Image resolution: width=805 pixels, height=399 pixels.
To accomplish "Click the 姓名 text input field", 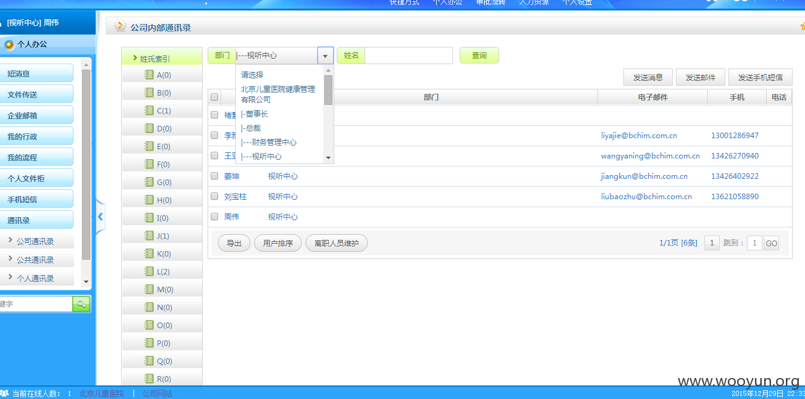I will point(408,56).
